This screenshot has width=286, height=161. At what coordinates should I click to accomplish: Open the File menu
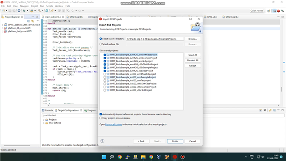[x=3, y=6]
